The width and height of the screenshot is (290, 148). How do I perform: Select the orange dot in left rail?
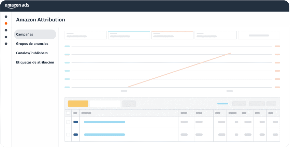[6, 23]
